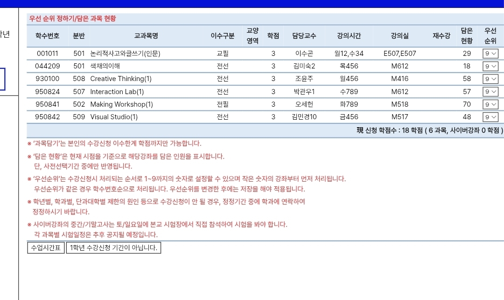Click the 수업시간표 button

click(x=46, y=247)
